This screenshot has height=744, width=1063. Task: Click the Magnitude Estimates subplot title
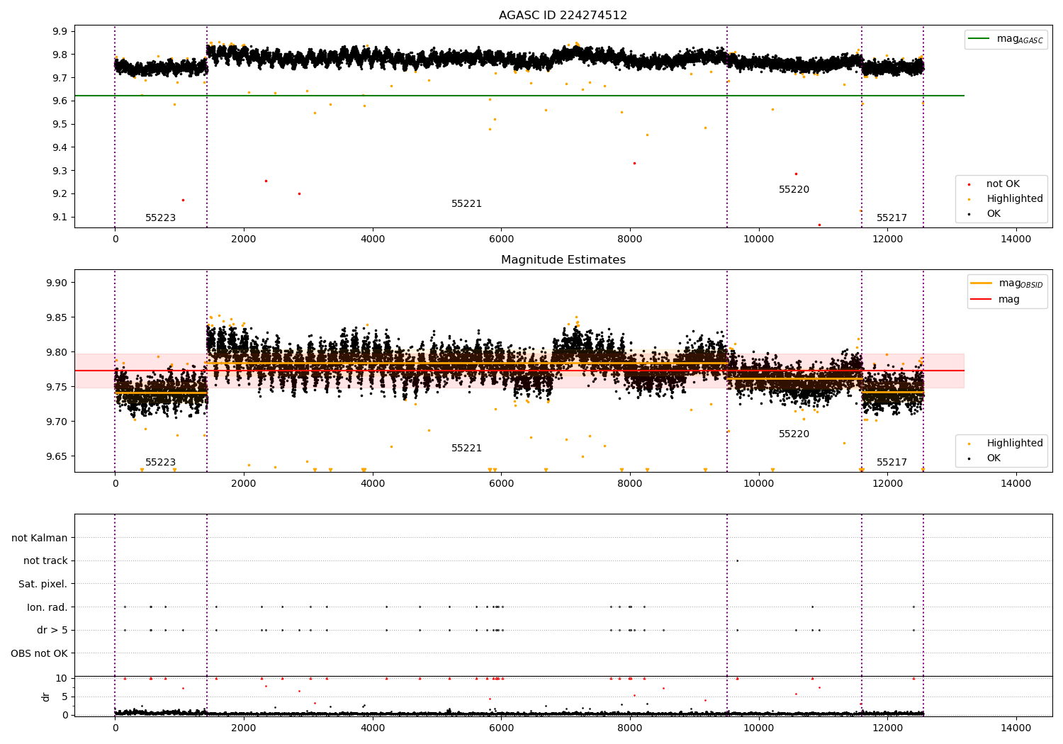(563, 260)
